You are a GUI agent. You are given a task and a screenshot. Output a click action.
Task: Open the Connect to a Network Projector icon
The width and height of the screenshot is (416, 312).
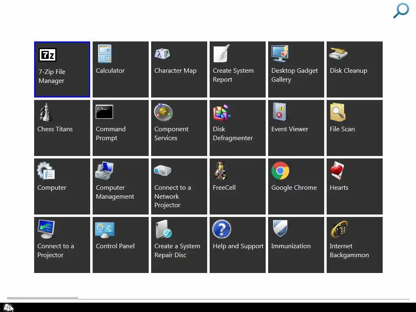(162, 171)
